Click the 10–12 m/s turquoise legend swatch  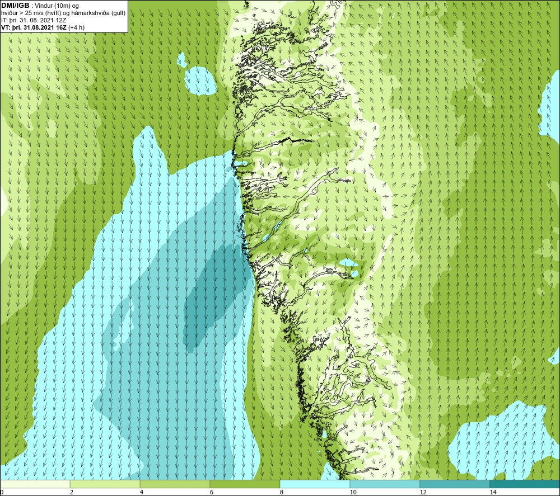(x=385, y=484)
